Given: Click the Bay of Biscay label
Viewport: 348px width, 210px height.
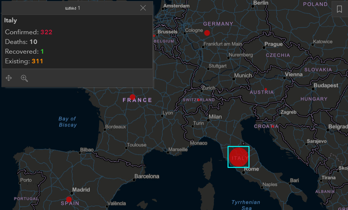Looking at the screenshot, I should [x=67, y=122].
